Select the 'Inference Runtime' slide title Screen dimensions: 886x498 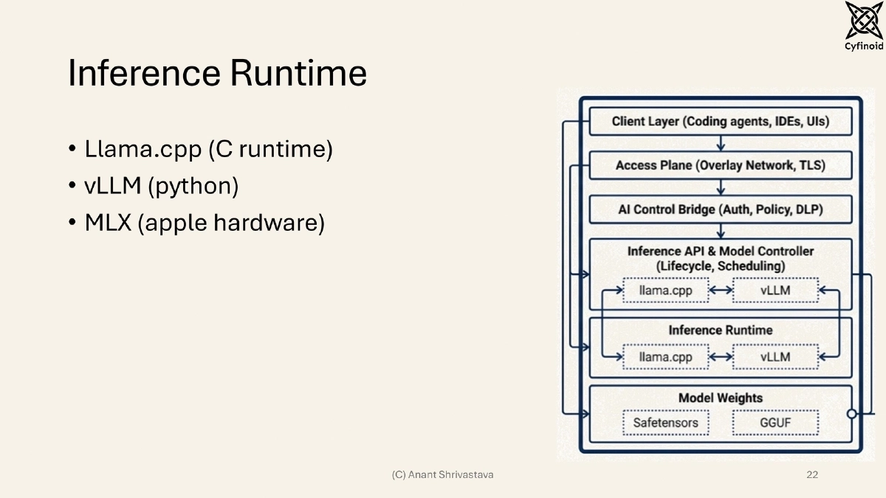point(217,74)
